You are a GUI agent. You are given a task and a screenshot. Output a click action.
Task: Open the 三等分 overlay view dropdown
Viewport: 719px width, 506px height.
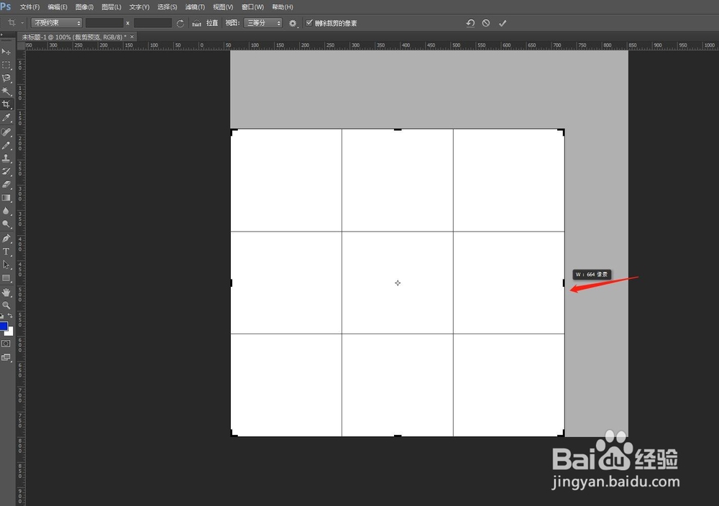click(x=262, y=22)
